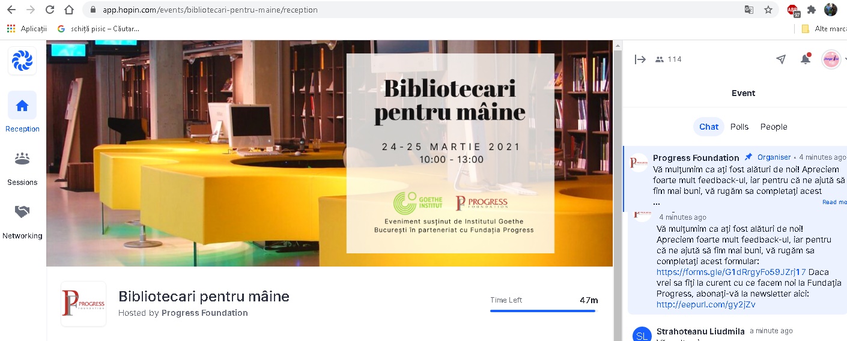847x341 pixels.
Task: Bookmark this page with the star icon
Action: (768, 10)
